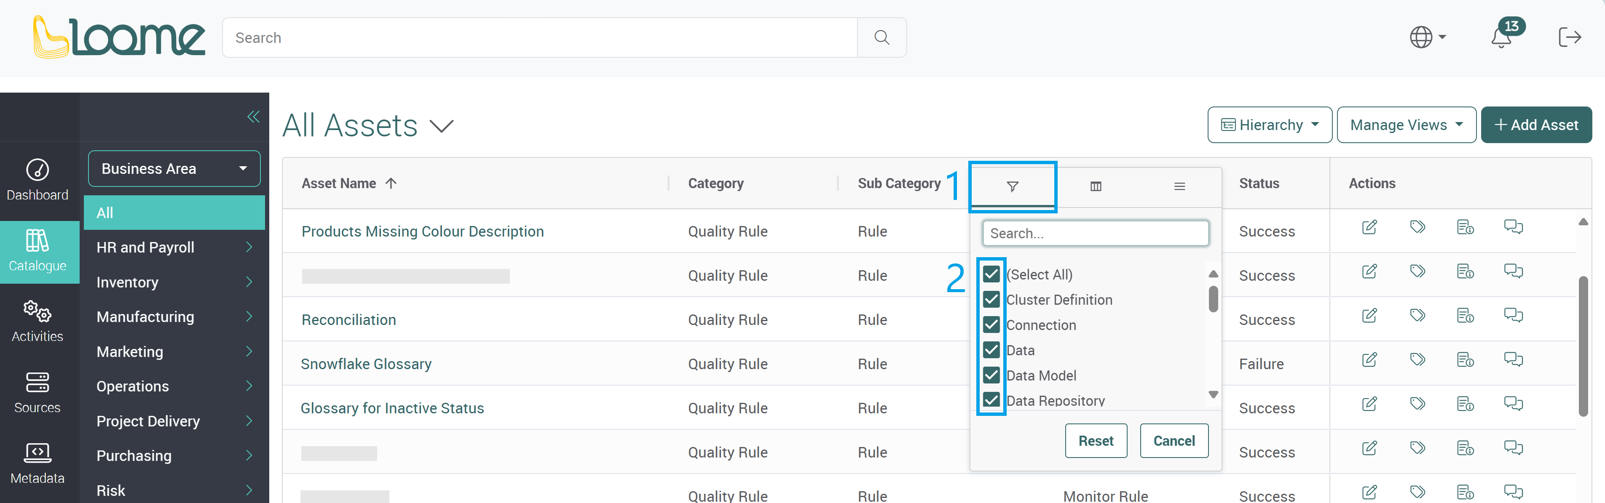The image size is (1605, 503).
Task: Click the Category column header
Action: point(715,183)
